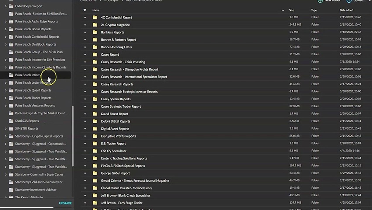Image resolution: width=372 pixels, height=210 pixels.
Task: Toggle favorite dot for Casey Strategic Trader Report
Action: (x=85, y=106)
